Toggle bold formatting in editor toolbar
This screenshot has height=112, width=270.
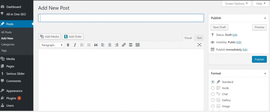click(x=68, y=45)
